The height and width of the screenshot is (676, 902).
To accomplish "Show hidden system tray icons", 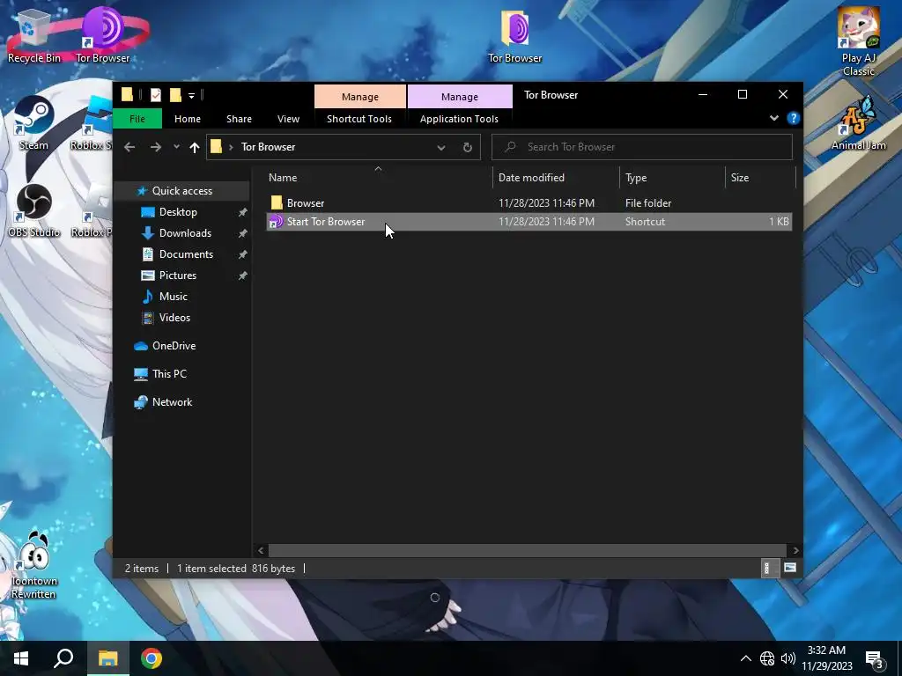I will (745, 658).
